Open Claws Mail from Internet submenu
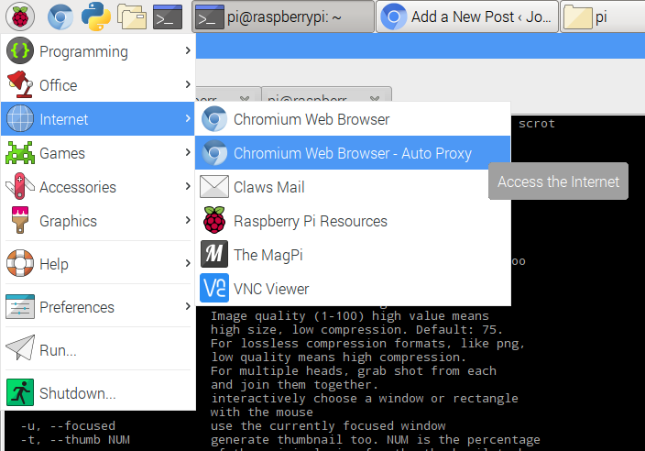 pos(353,187)
